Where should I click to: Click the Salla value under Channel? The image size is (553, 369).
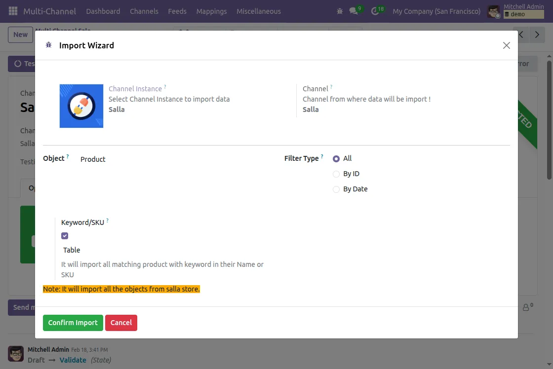[x=311, y=109]
